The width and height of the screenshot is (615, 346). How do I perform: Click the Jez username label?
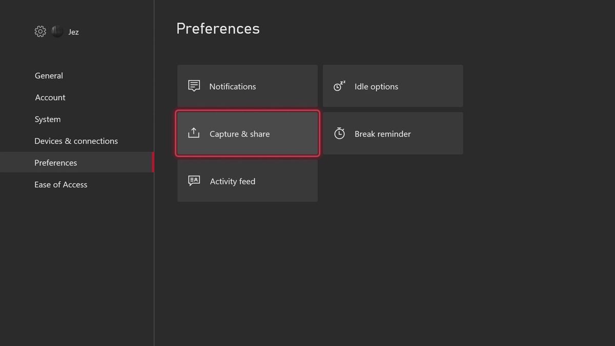coord(73,31)
